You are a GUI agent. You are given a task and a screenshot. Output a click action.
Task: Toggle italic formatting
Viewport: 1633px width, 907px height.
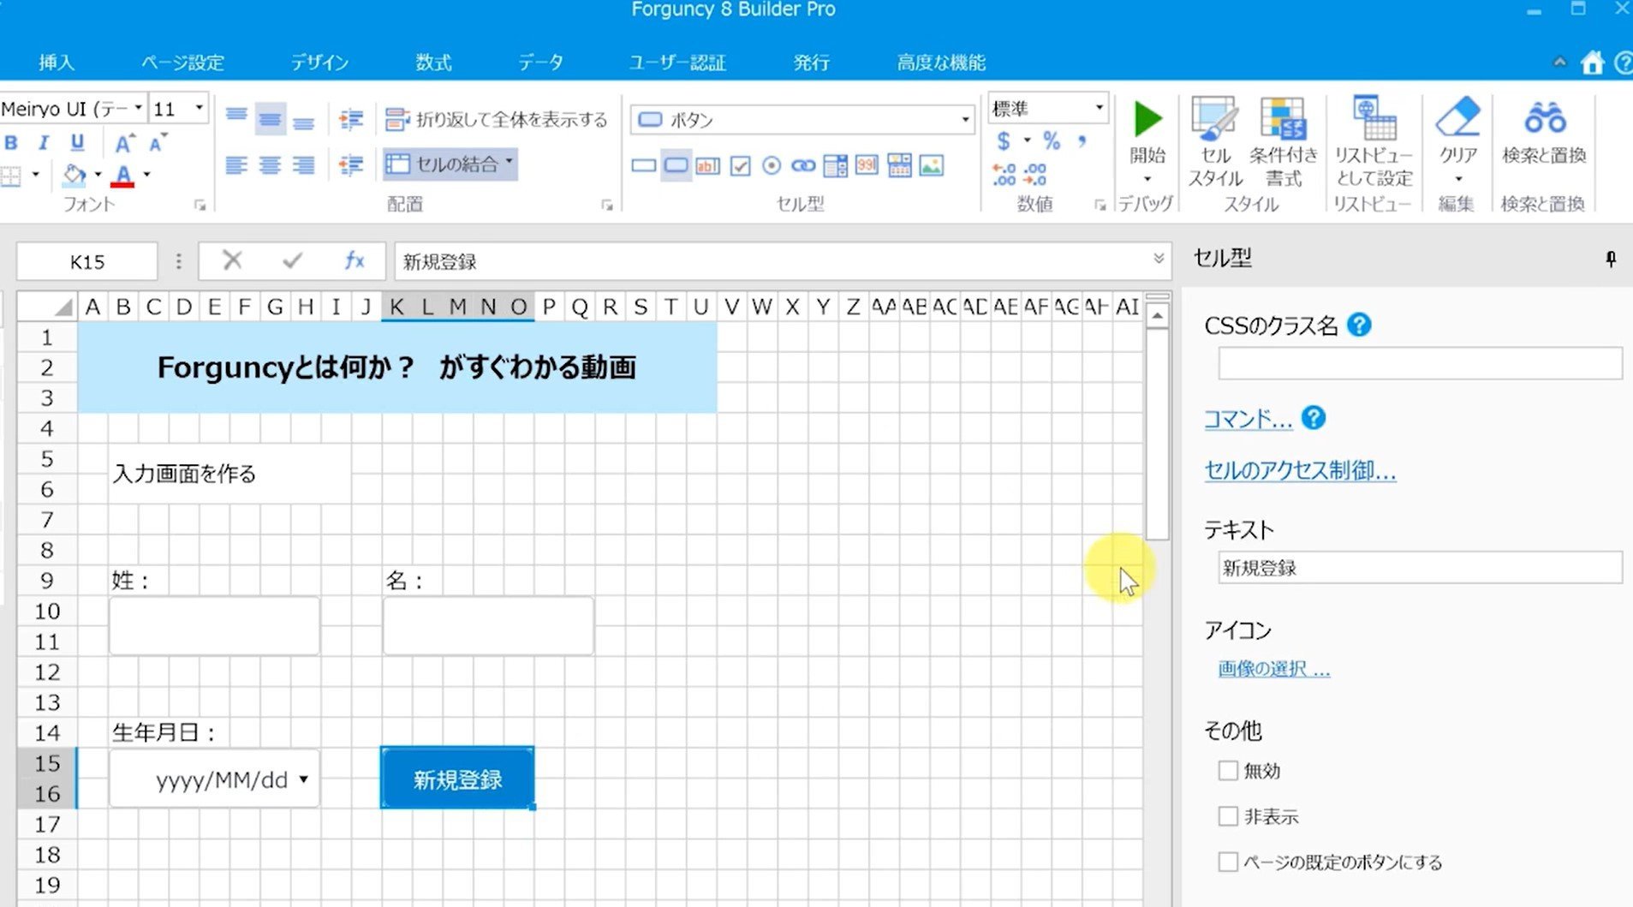44,143
